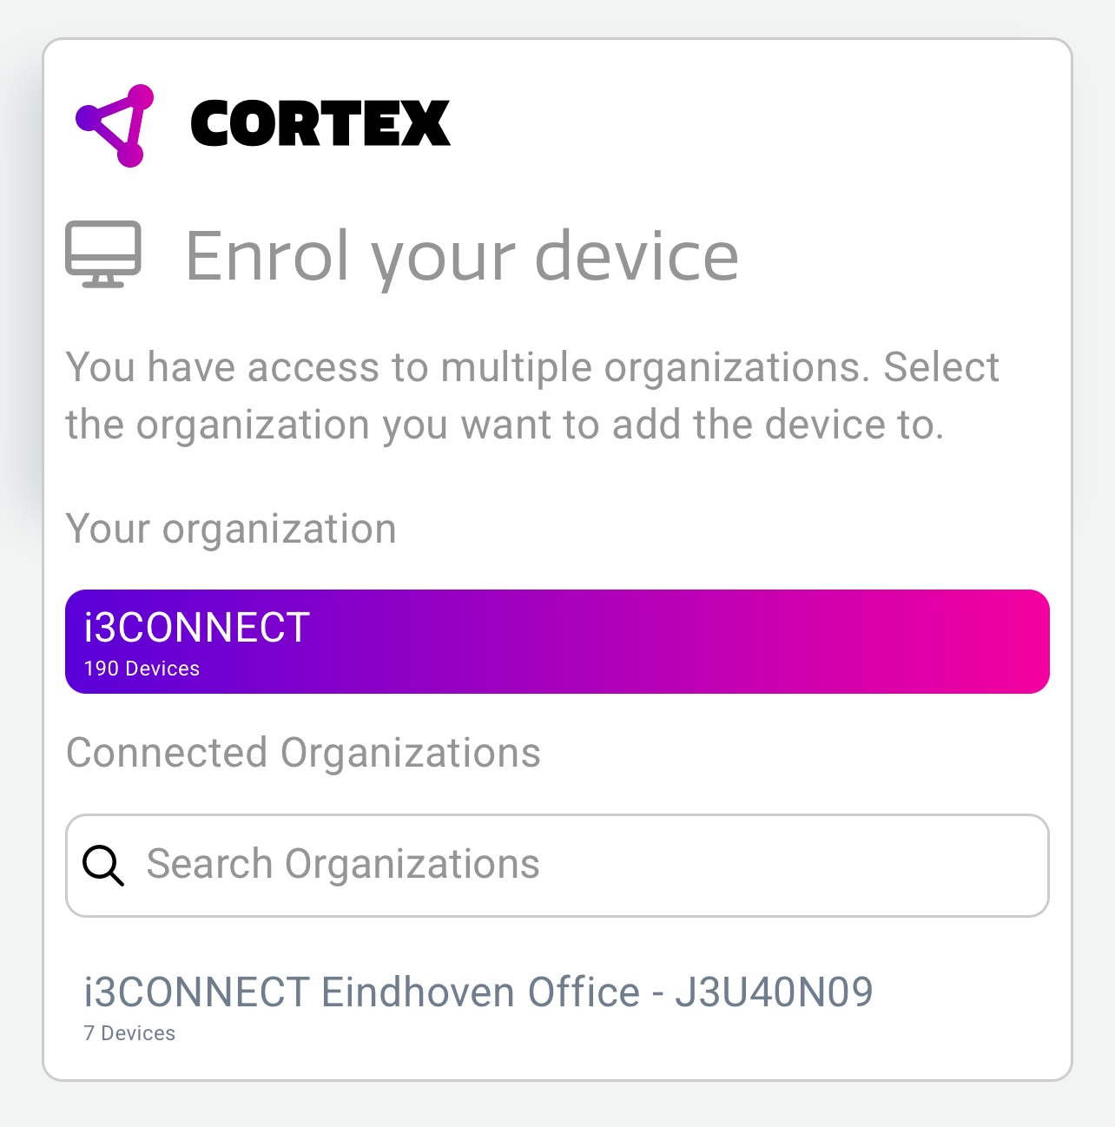Click the "Search Organizations" placeholder text
1115x1127 pixels.
coord(343,865)
